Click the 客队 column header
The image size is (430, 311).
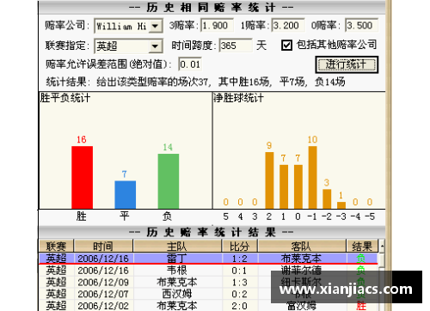tap(302, 246)
